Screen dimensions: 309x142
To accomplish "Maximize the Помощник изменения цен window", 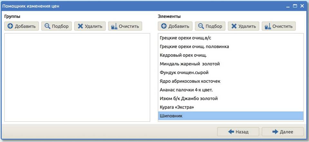I will click(295, 6).
